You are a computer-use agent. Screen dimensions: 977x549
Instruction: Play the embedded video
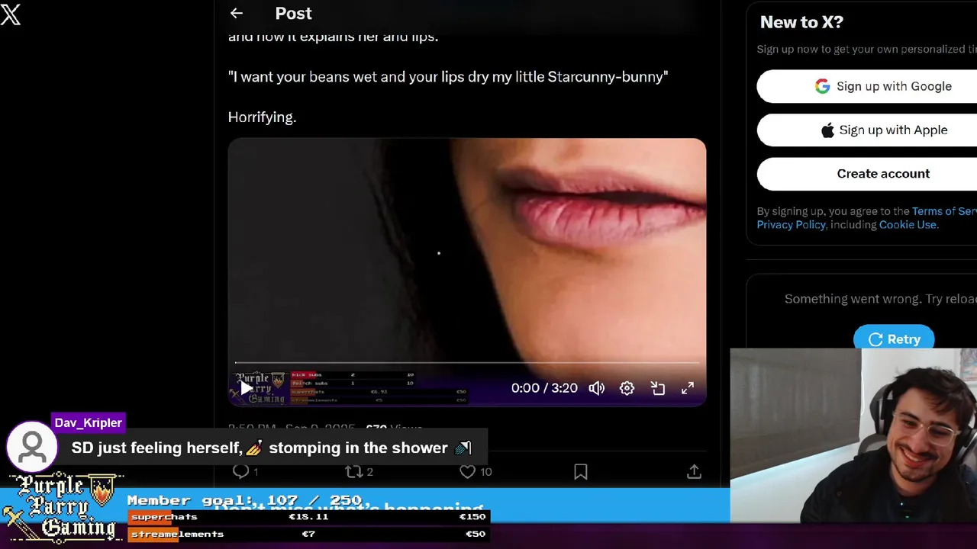[x=247, y=388]
